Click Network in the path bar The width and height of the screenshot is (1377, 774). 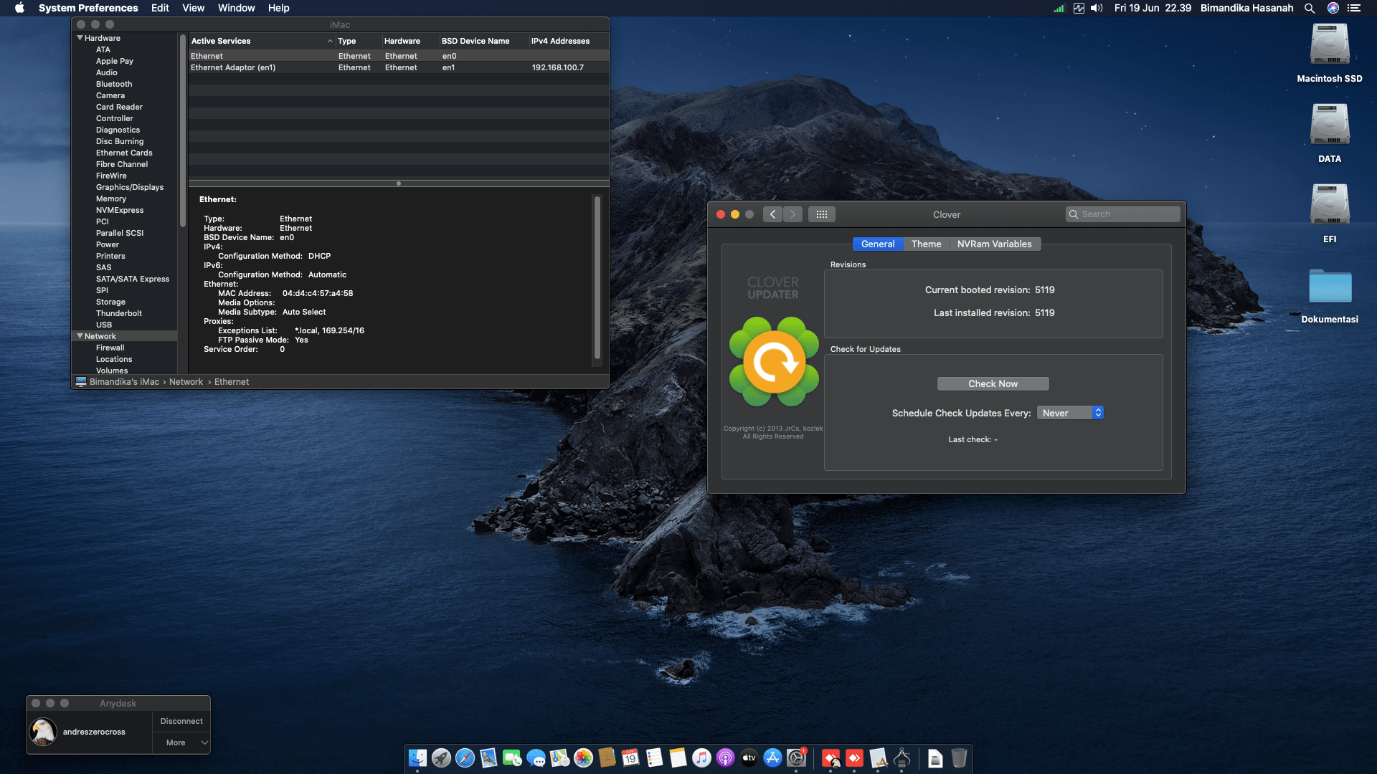click(186, 382)
